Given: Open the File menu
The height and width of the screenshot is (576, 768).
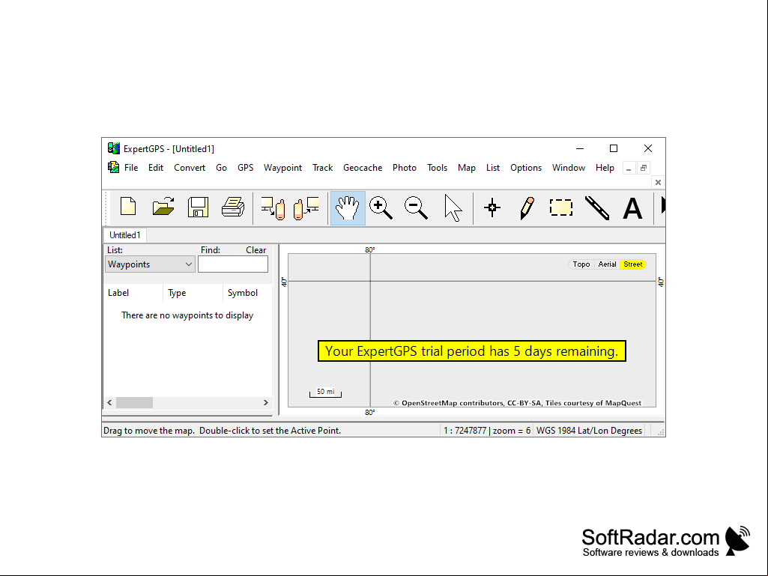Looking at the screenshot, I should 131,168.
